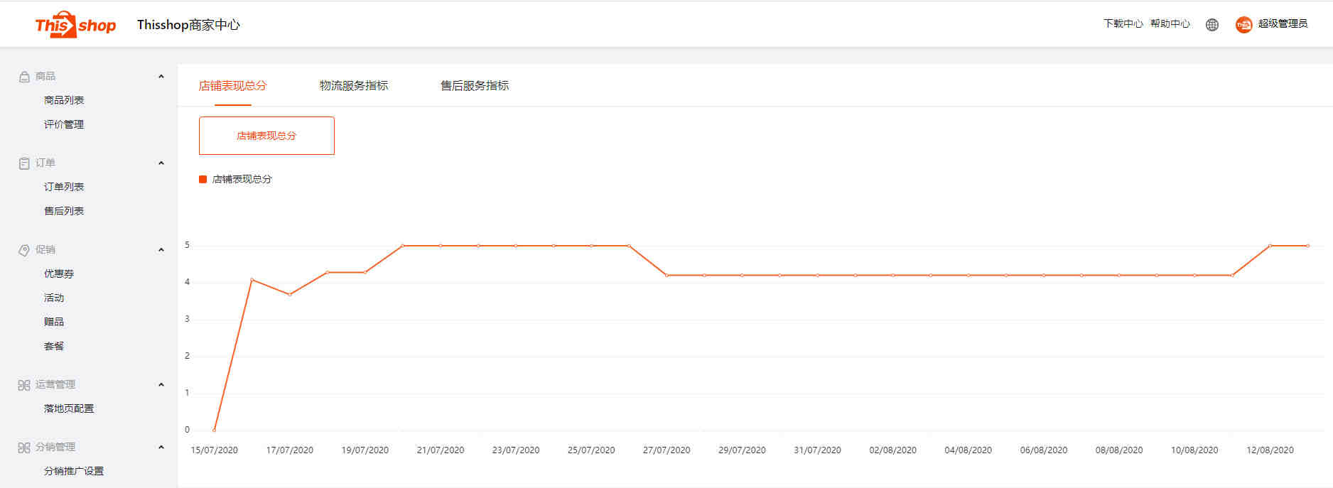
Task: Click the 商品 bag icon in sidebar
Action: click(24, 77)
